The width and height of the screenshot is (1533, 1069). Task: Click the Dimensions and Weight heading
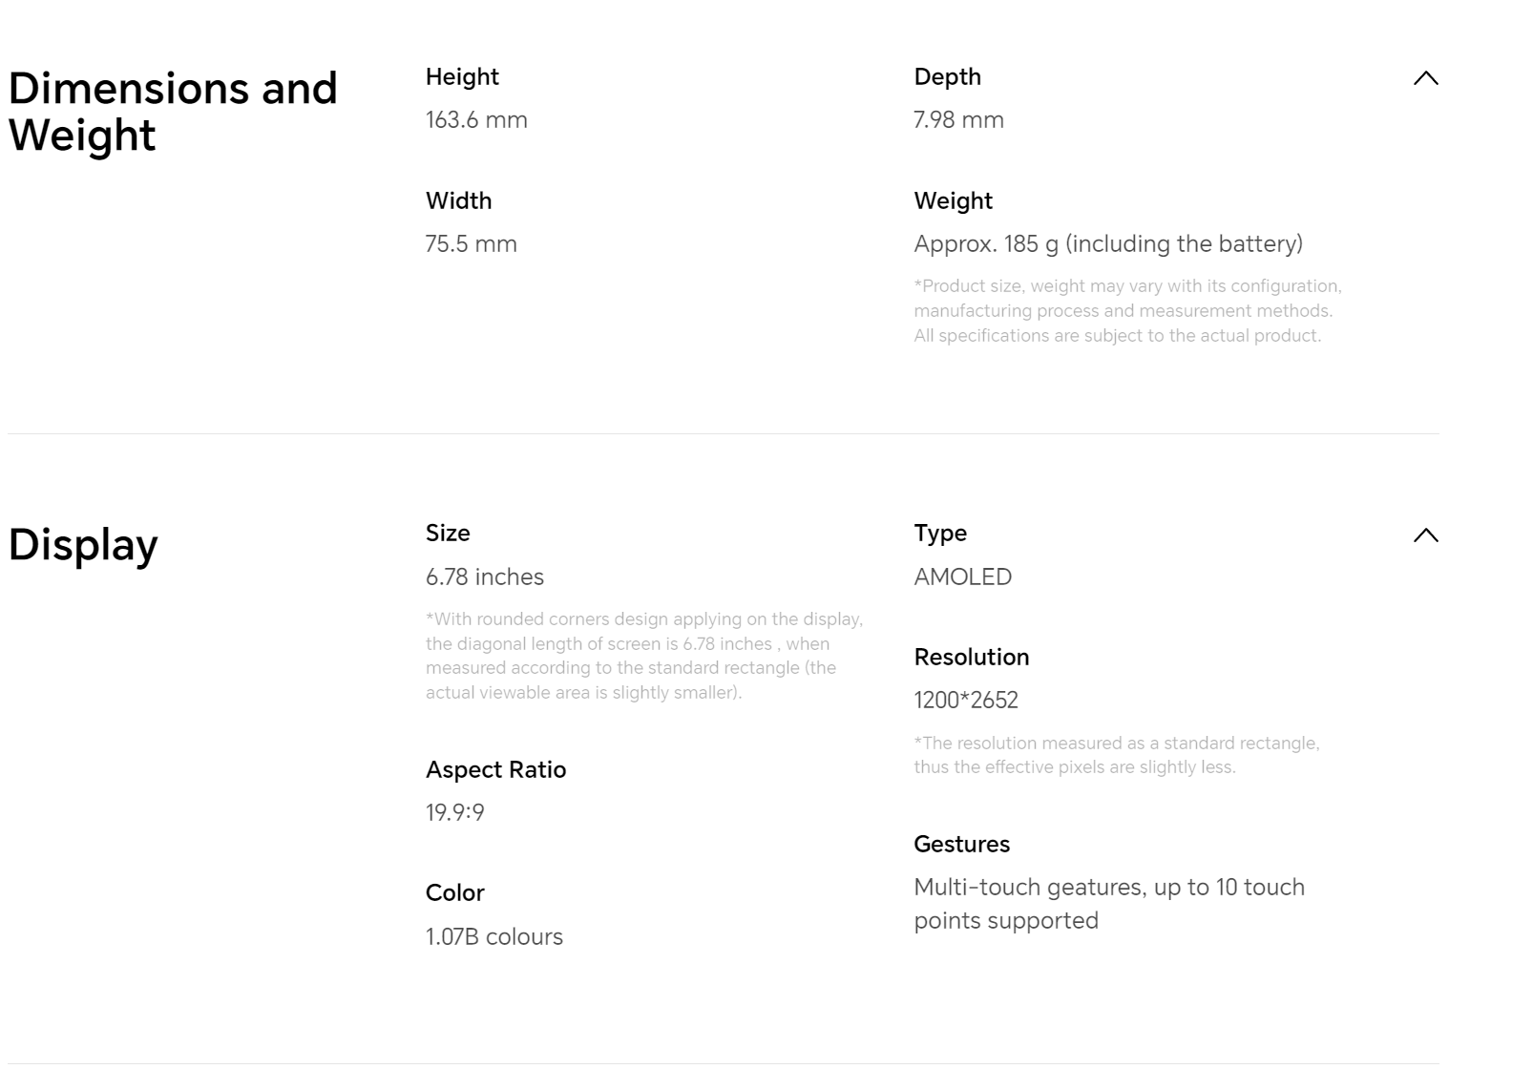click(173, 112)
